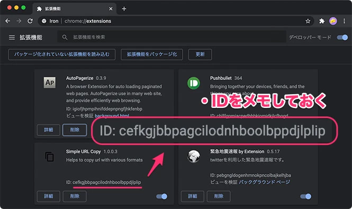Toggle デベロッパー モード switch
Screen dimensions: 352x209
tap(342, 37)
